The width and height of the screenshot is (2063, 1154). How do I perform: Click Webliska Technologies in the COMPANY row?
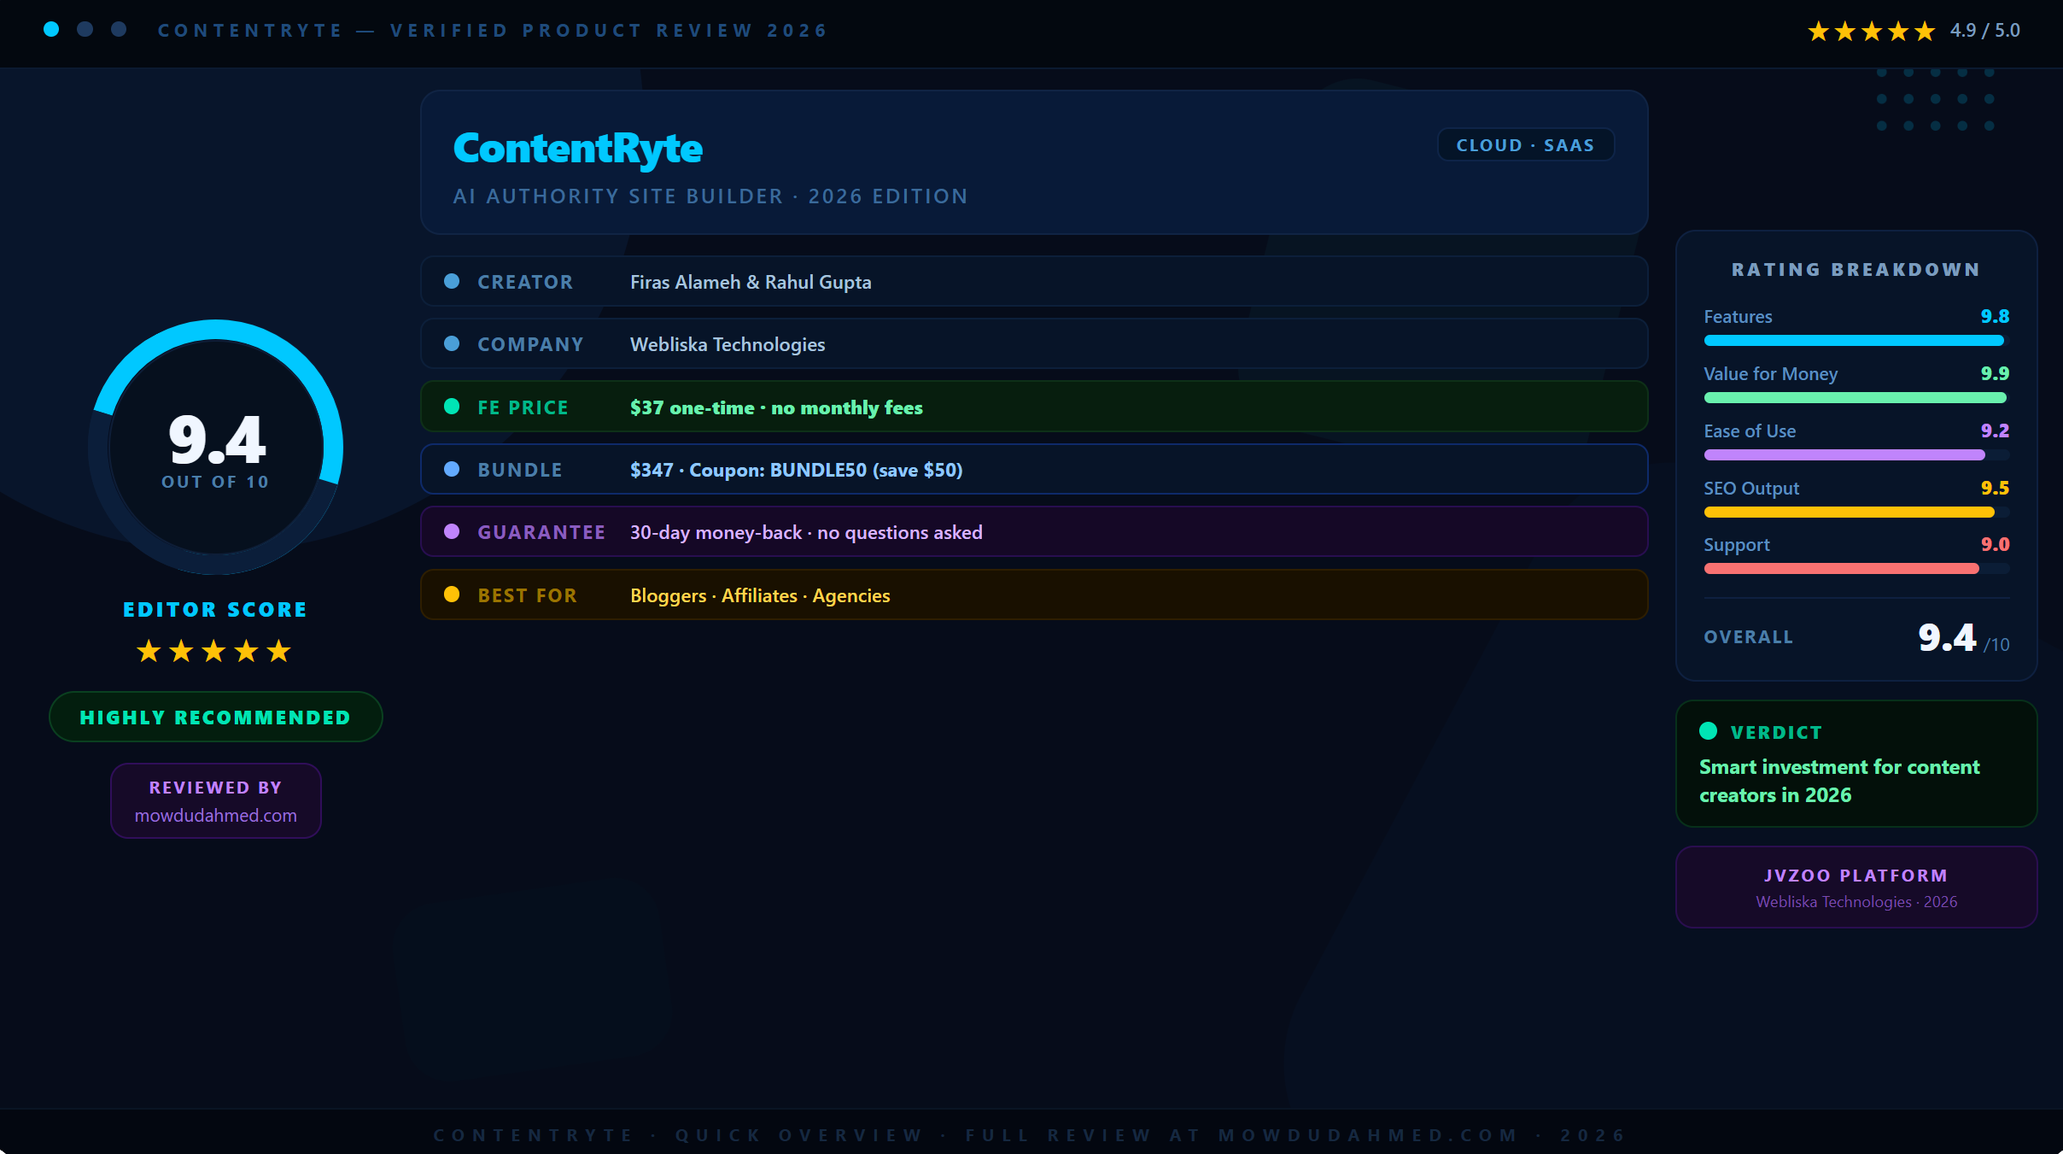pos(728,344)
